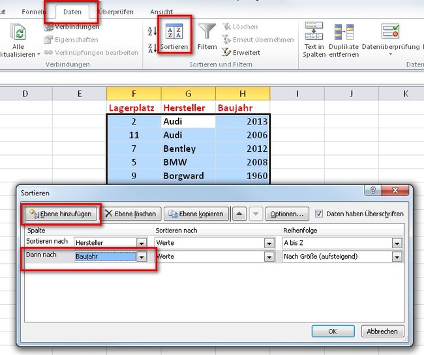This screenshot has height=355, width=424.
Task: Expand Datenüberprüfung dropdown arrow
Action: click(390, 54)
